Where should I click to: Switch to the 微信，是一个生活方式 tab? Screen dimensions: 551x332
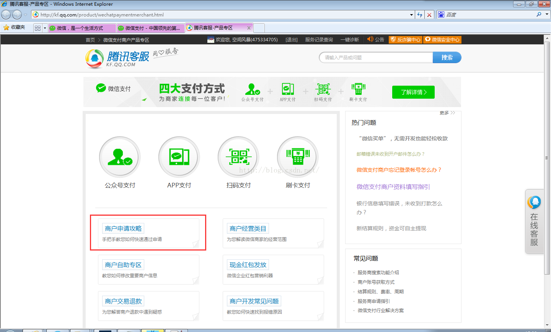[82, 28]
